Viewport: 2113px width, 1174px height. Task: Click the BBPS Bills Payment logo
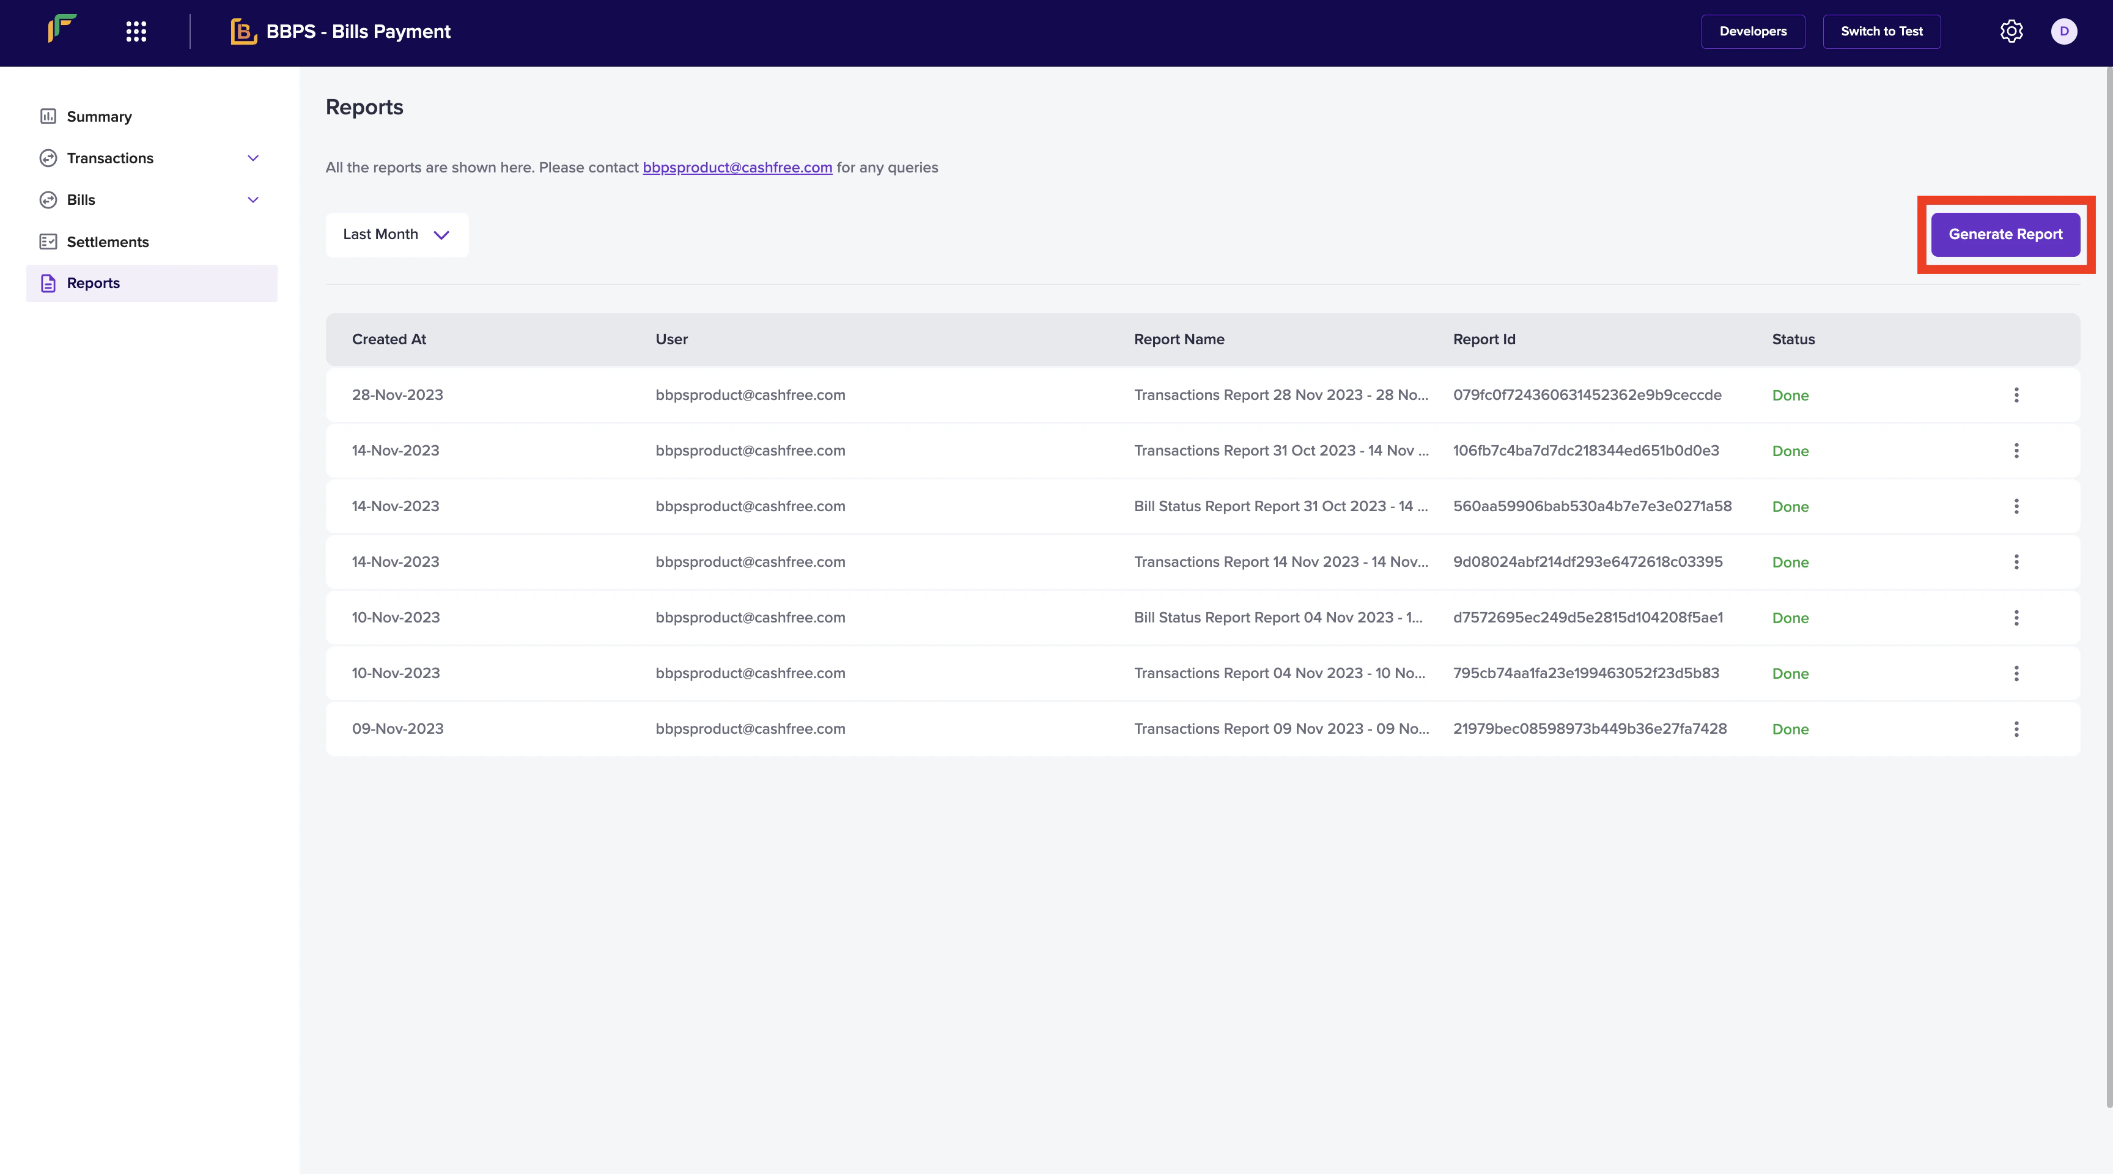point(243,31)
